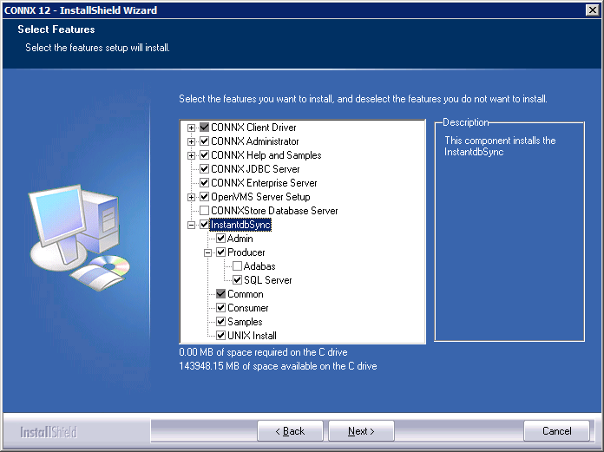
Task: Expand CONNX Help and Samples node
Action: [x=191, y=155]
